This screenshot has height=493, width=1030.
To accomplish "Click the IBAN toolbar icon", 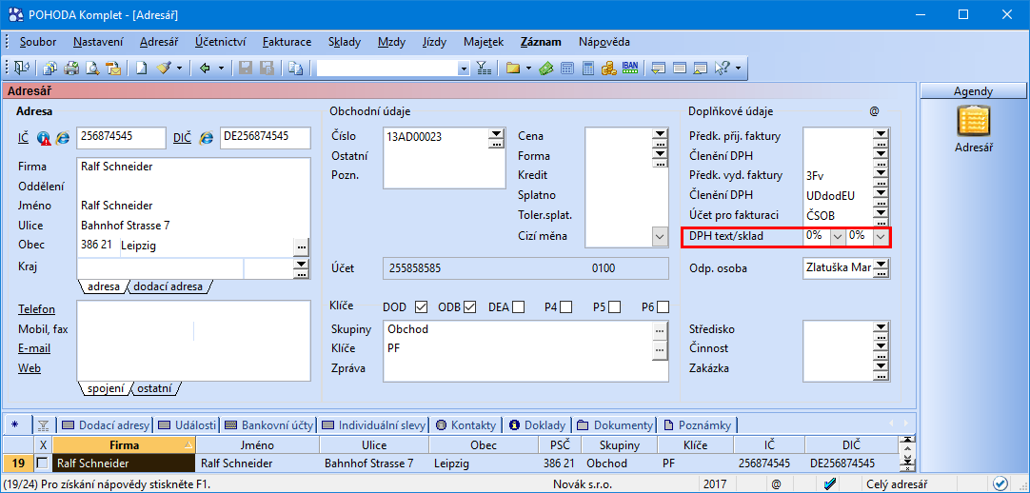I will [x=630, y=68].
